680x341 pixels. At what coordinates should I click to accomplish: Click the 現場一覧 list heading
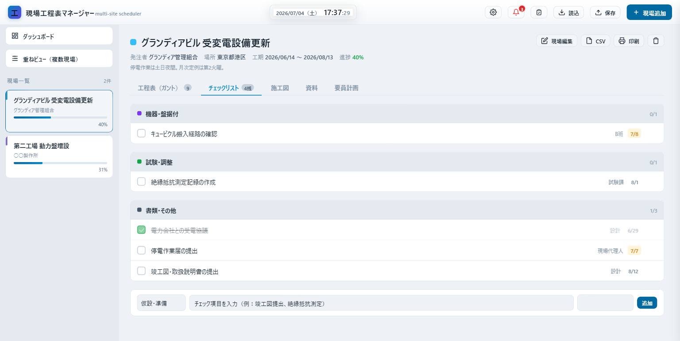pos(19,81)
